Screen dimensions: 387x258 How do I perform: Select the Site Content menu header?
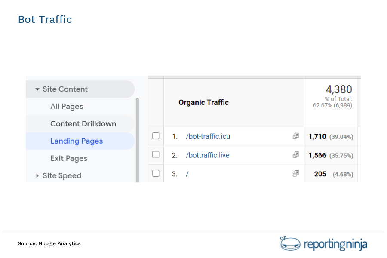tap(65, 89)
